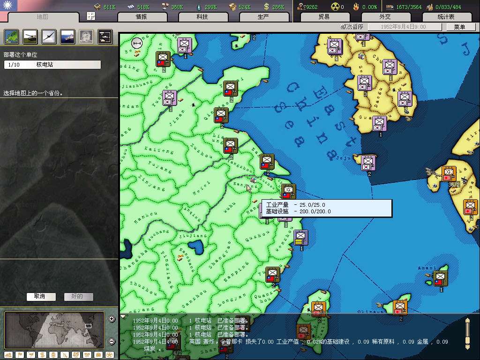The width and height of the screenshot is (480, 360).
Task: Click the greyed-out portrait icon
Action: pos(86,37)
